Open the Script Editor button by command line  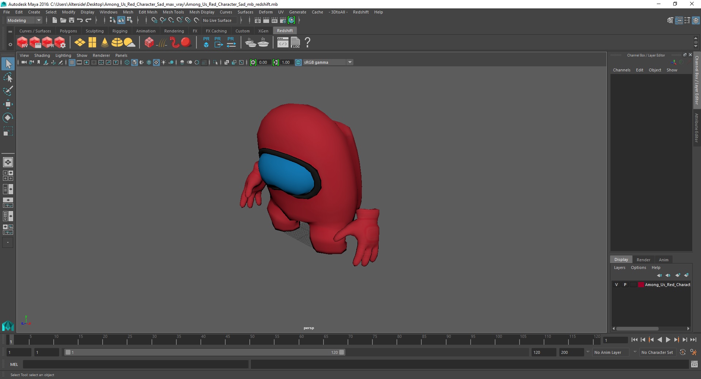(694, 364)
